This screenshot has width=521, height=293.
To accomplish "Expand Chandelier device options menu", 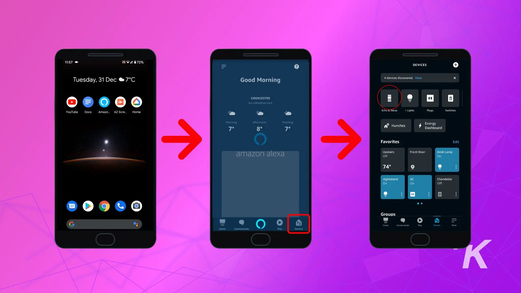I will pyautogui.click(x=456, y=194).
